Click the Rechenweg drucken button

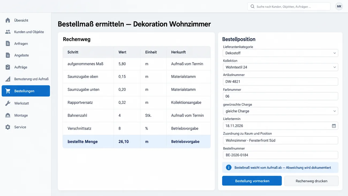pos(311,181)
